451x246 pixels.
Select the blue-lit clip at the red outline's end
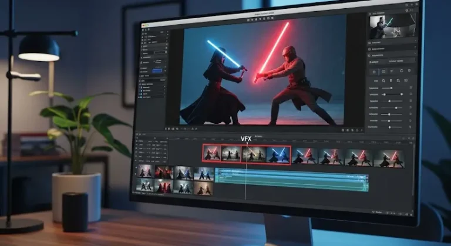coord(278,155)
